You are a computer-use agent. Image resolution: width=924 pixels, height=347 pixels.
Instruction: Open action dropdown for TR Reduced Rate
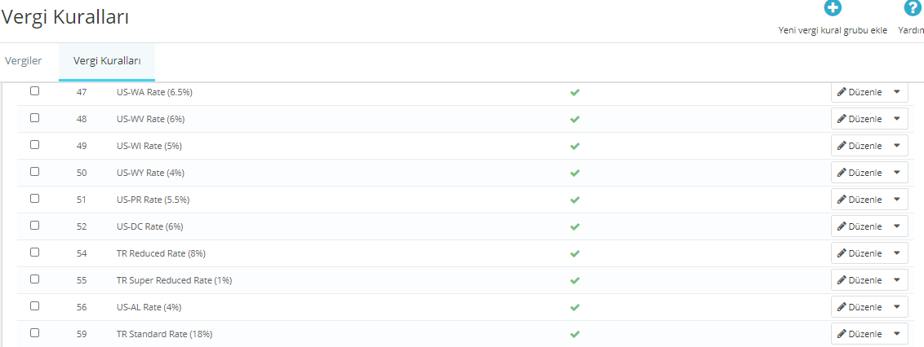tap(897, 253)
